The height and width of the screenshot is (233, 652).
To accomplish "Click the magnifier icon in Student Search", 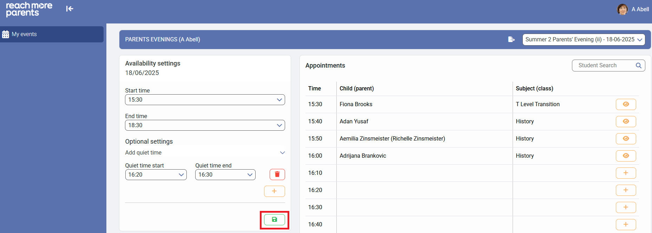I will point(638,66).
